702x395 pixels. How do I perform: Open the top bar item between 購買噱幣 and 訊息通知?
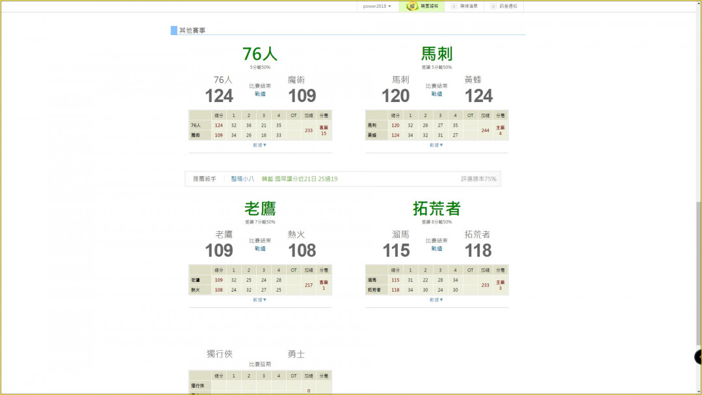(x=464, y=6)
